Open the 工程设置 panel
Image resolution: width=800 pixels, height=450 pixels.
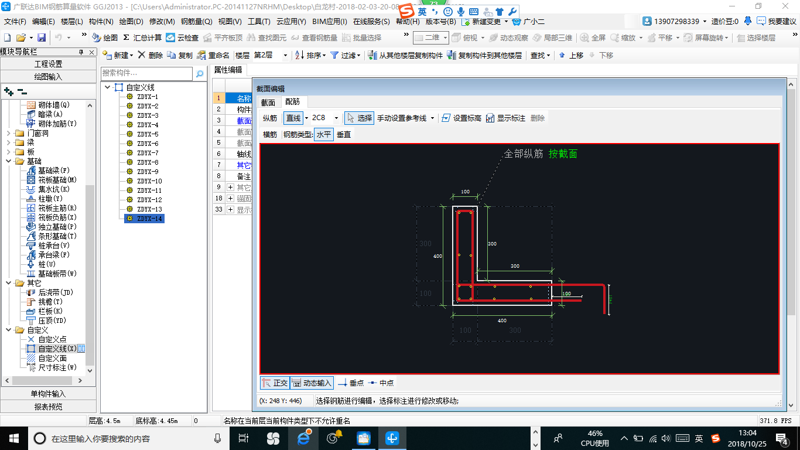pyautogui.click(x=49, y=64)
